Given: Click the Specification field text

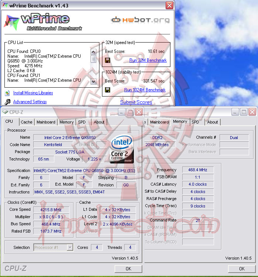Looking at the screenshot, I should [84, 170].
